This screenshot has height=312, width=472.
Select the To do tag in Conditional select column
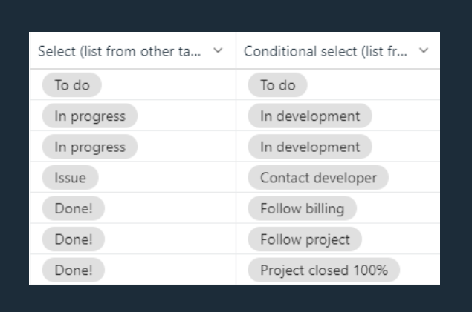click(277, 85)
